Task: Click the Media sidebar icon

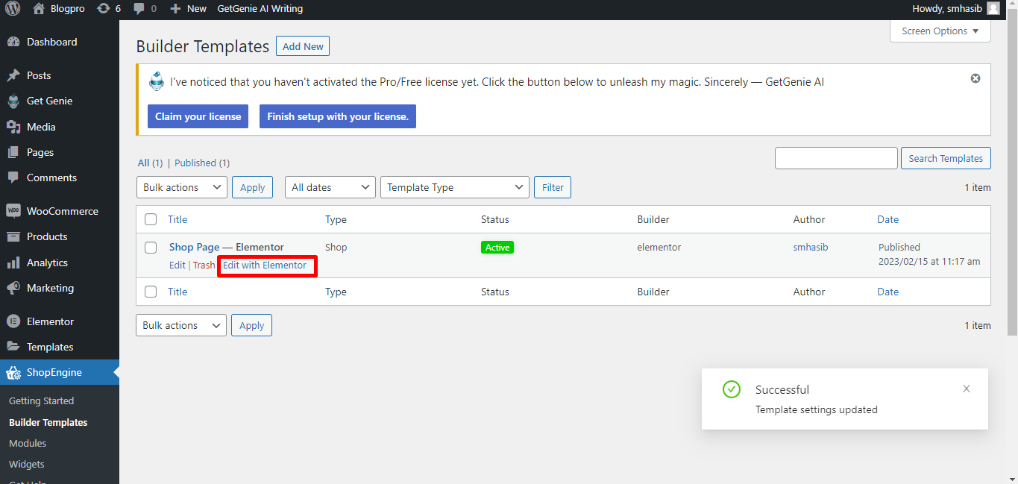Action: coord(13,127)
